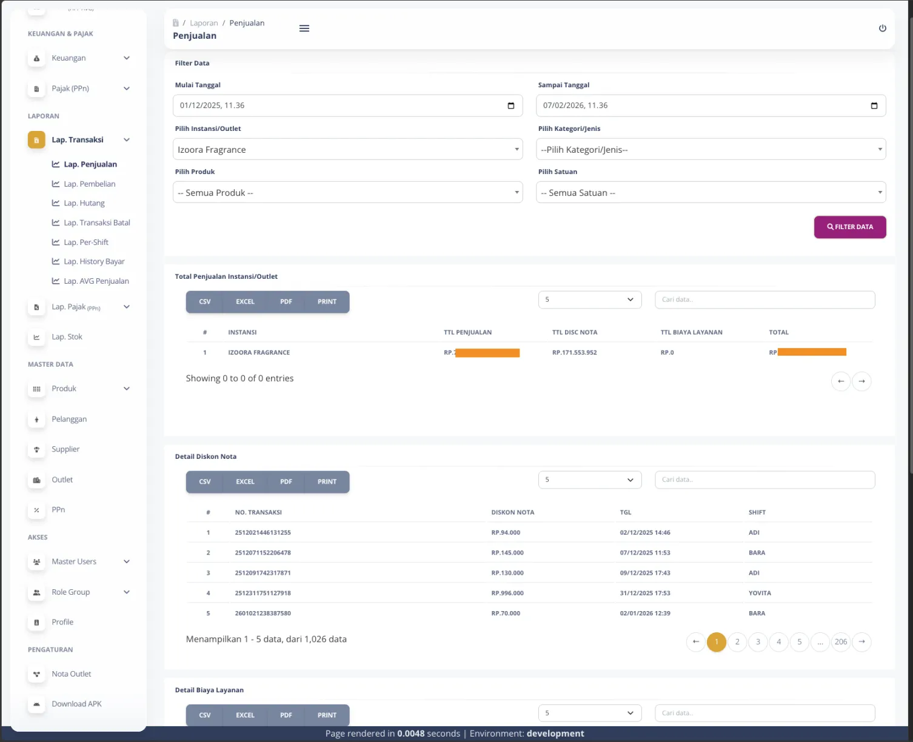This screenshot has height=742, width=913.
Task: Click search field in Total Penjualan table
Action: (764, 299)
